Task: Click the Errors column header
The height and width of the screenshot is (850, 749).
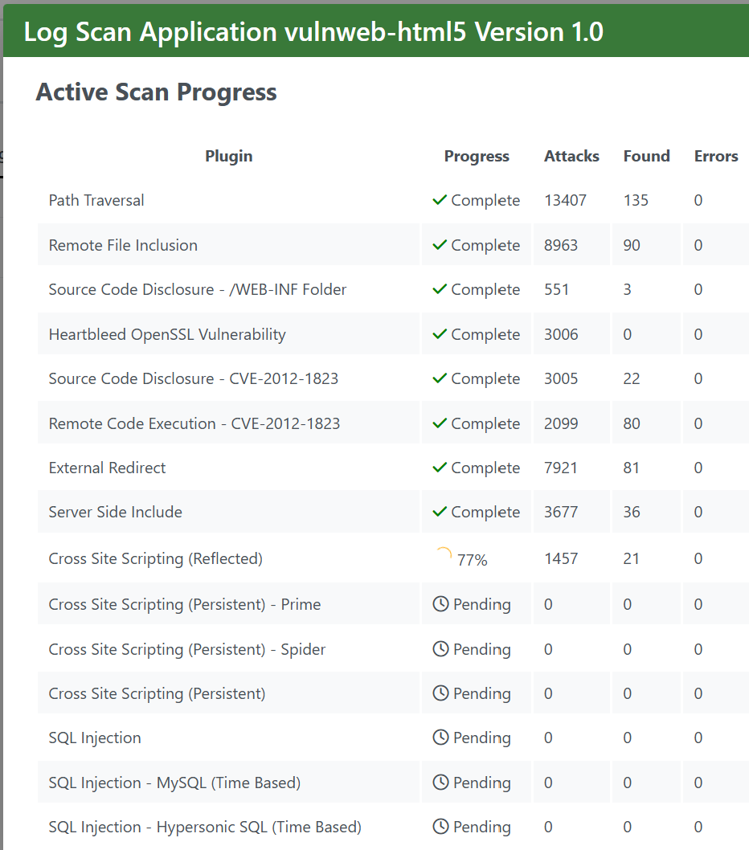Action: pos(716,156)
